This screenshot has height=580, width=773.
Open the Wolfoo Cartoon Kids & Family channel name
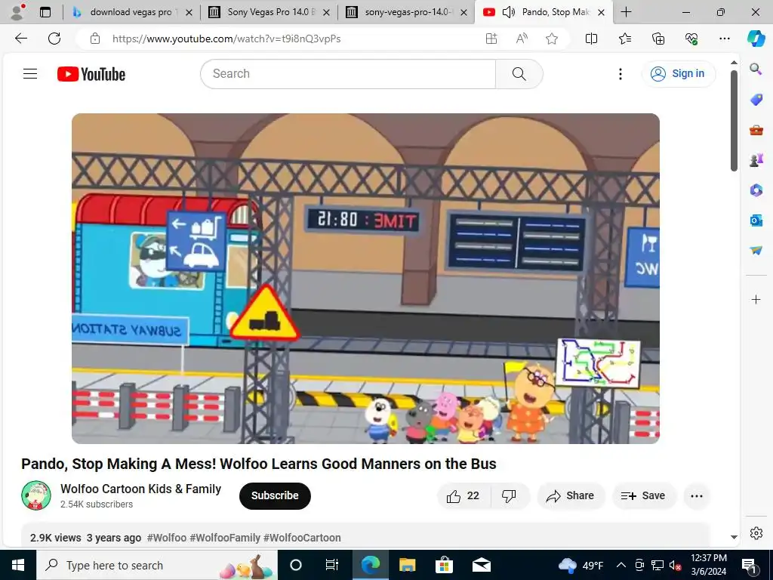pyautogui.click(x=140, y=489)
